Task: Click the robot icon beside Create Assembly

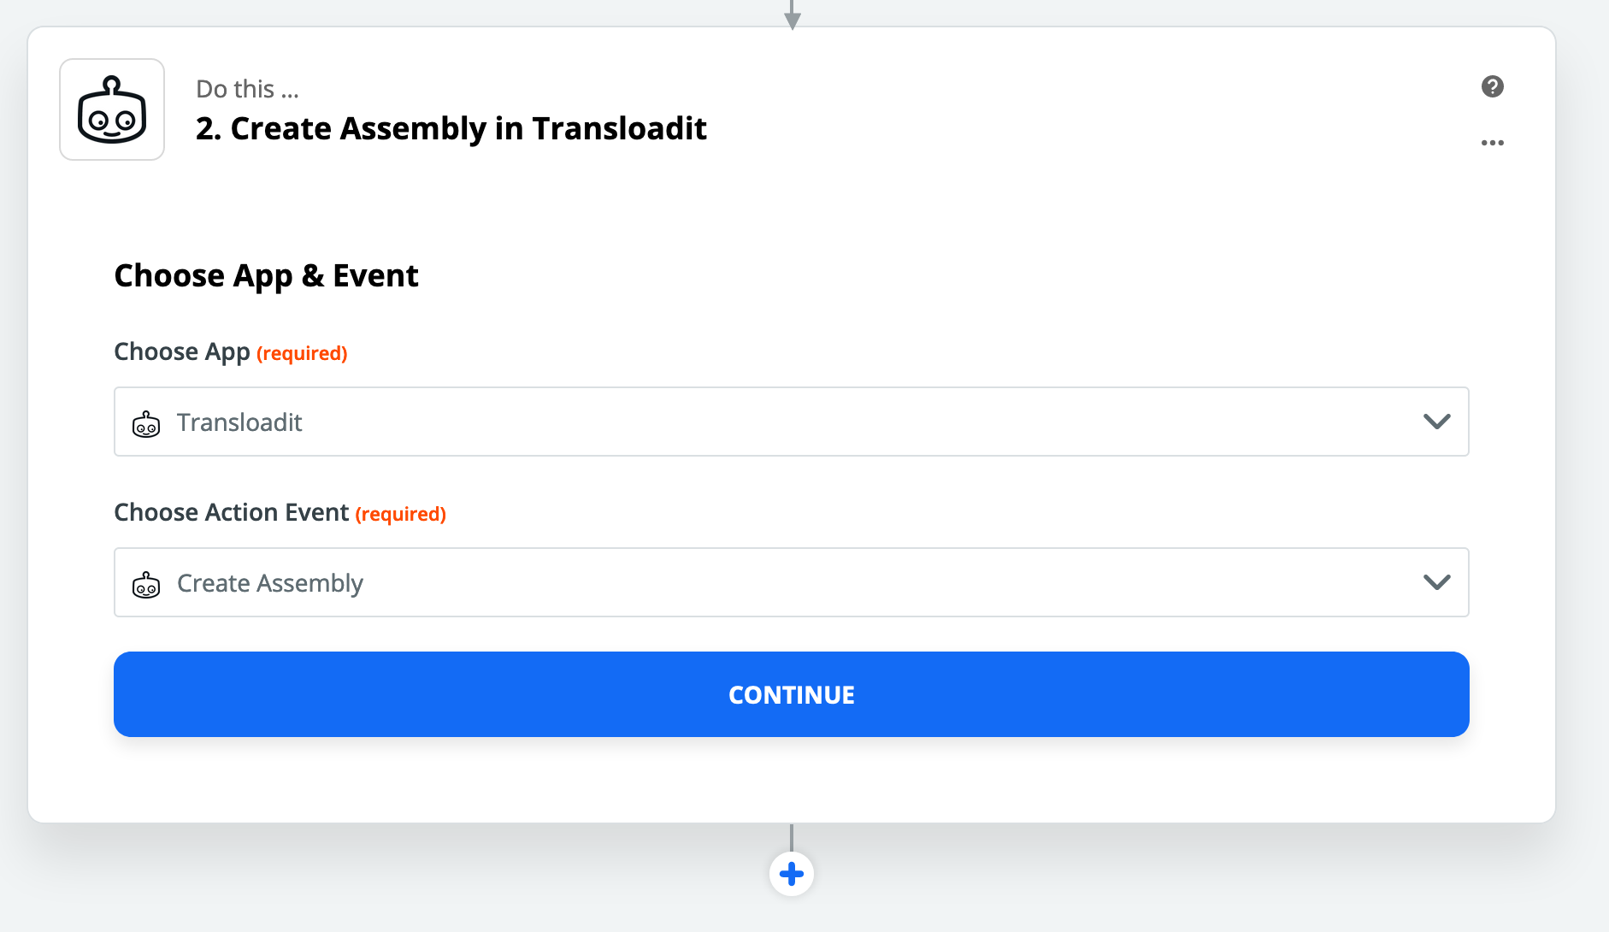Action: [146, 584]
